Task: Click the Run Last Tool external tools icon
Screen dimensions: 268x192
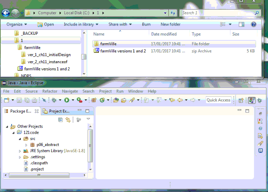Action: tap(80, 100)
